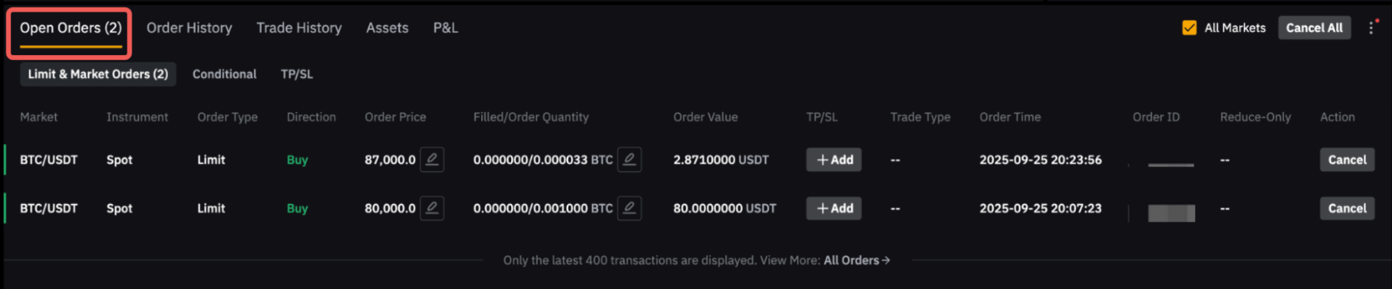The height and width of the screenshot is (289, 1392).
Task: View the TP/SL orders sub-tab
Action: coord(297,74)
